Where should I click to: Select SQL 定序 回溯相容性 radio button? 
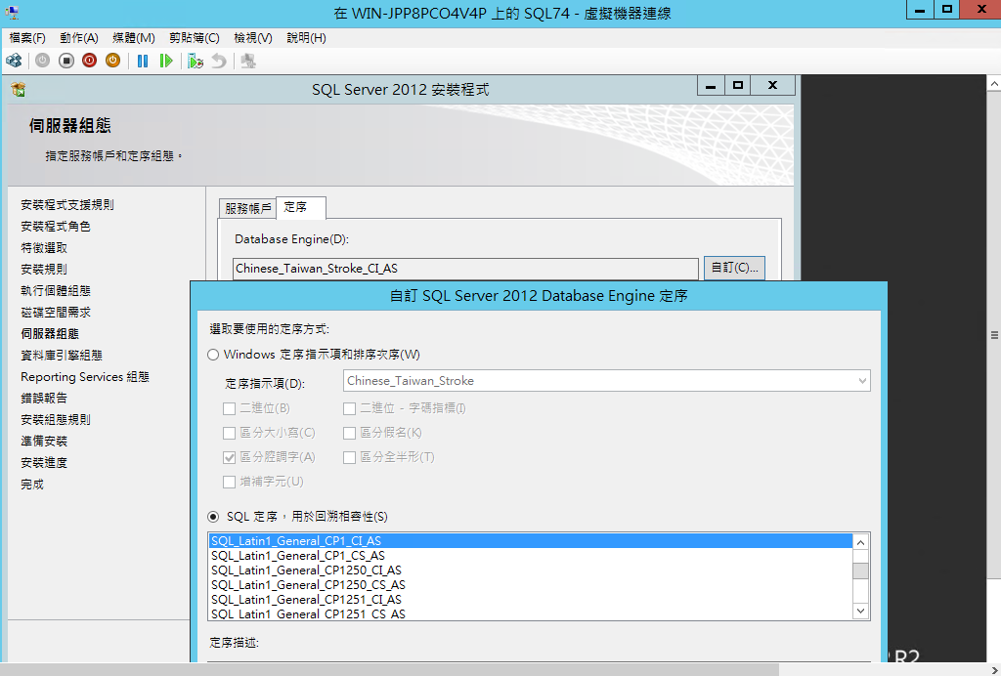213,517
